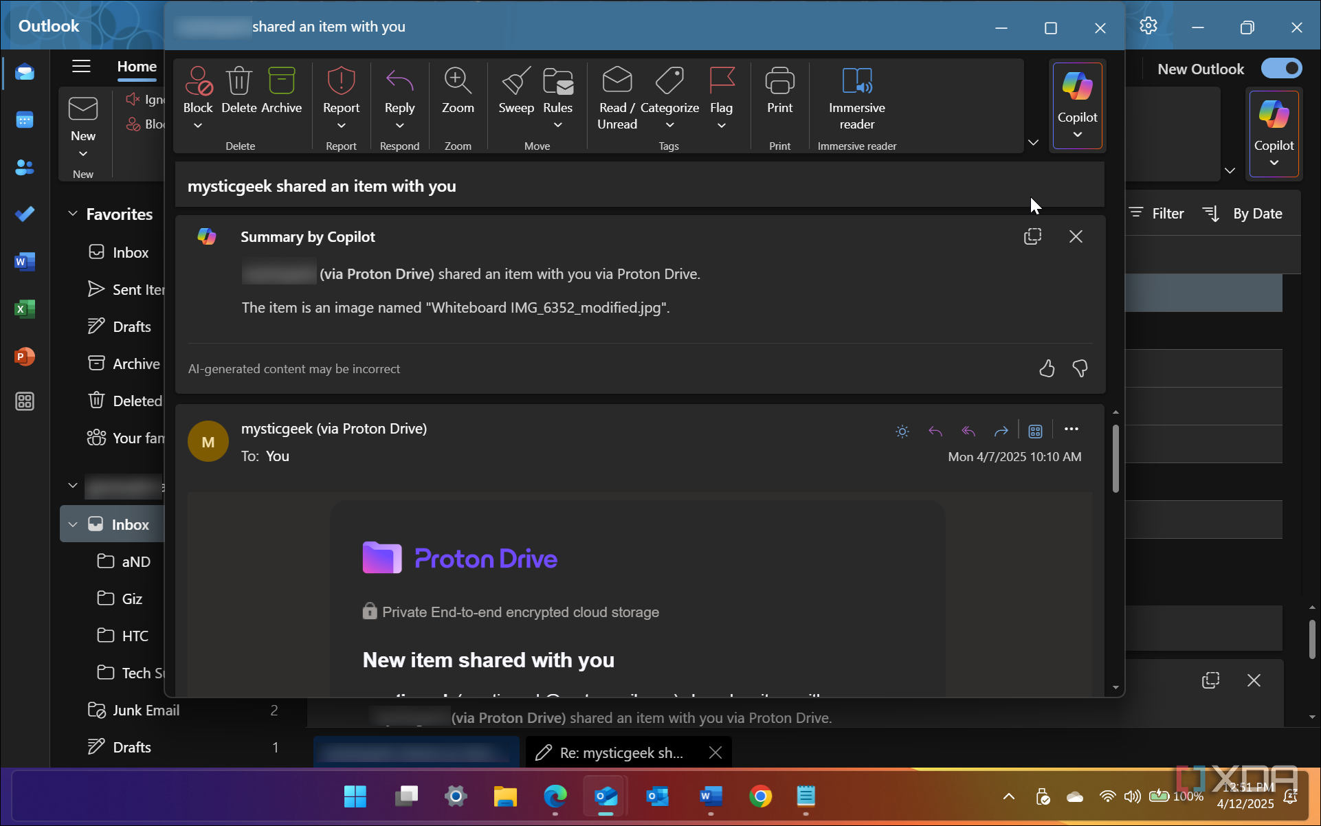Open the Categorize dropdown menu
The width and height of the screenshot is (1321, 826).
pyautogui.click(x=669, y=126)
